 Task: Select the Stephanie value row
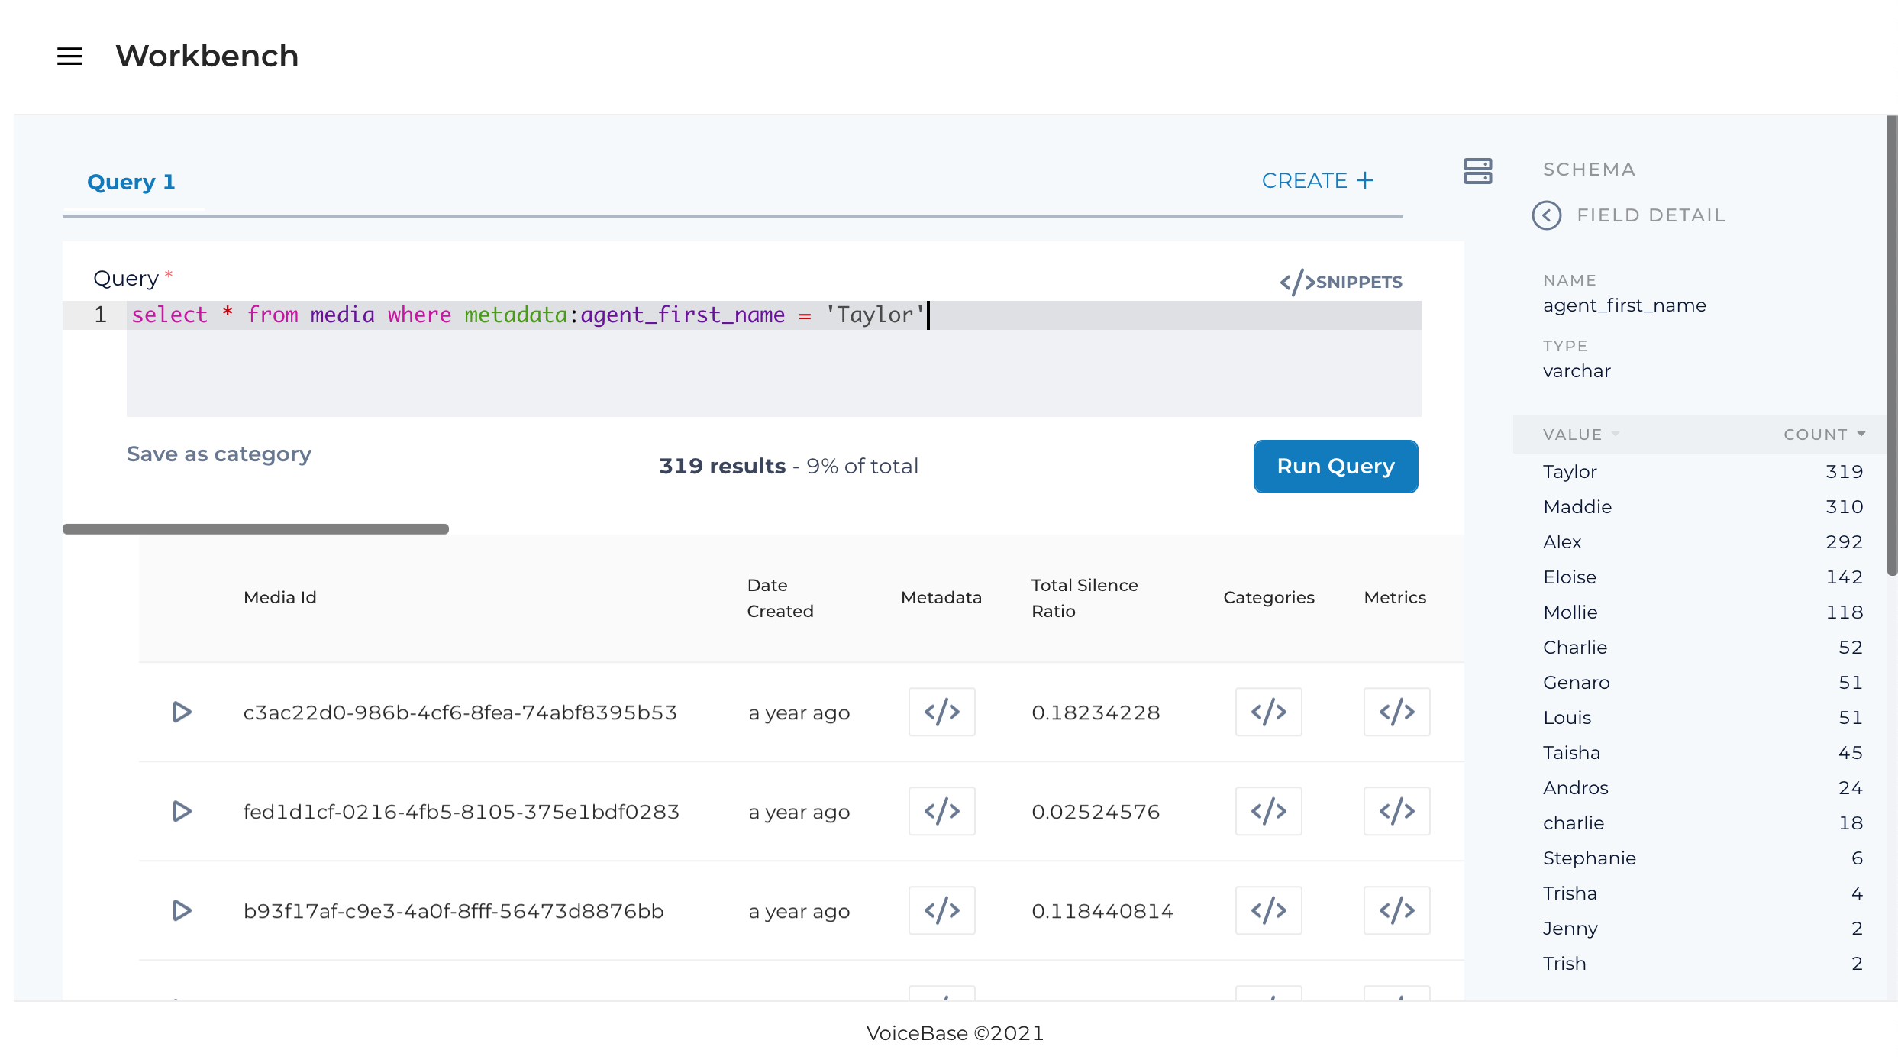click(1703, 858)
